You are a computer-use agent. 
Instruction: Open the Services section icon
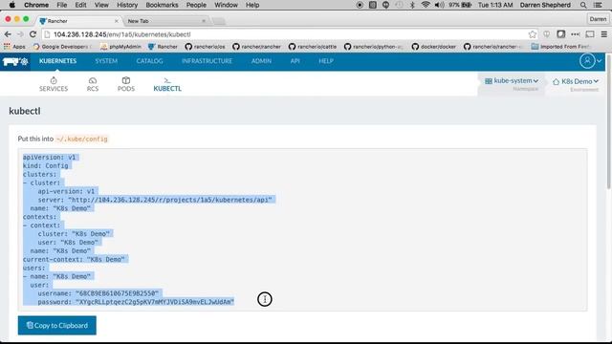click(54, 80)
